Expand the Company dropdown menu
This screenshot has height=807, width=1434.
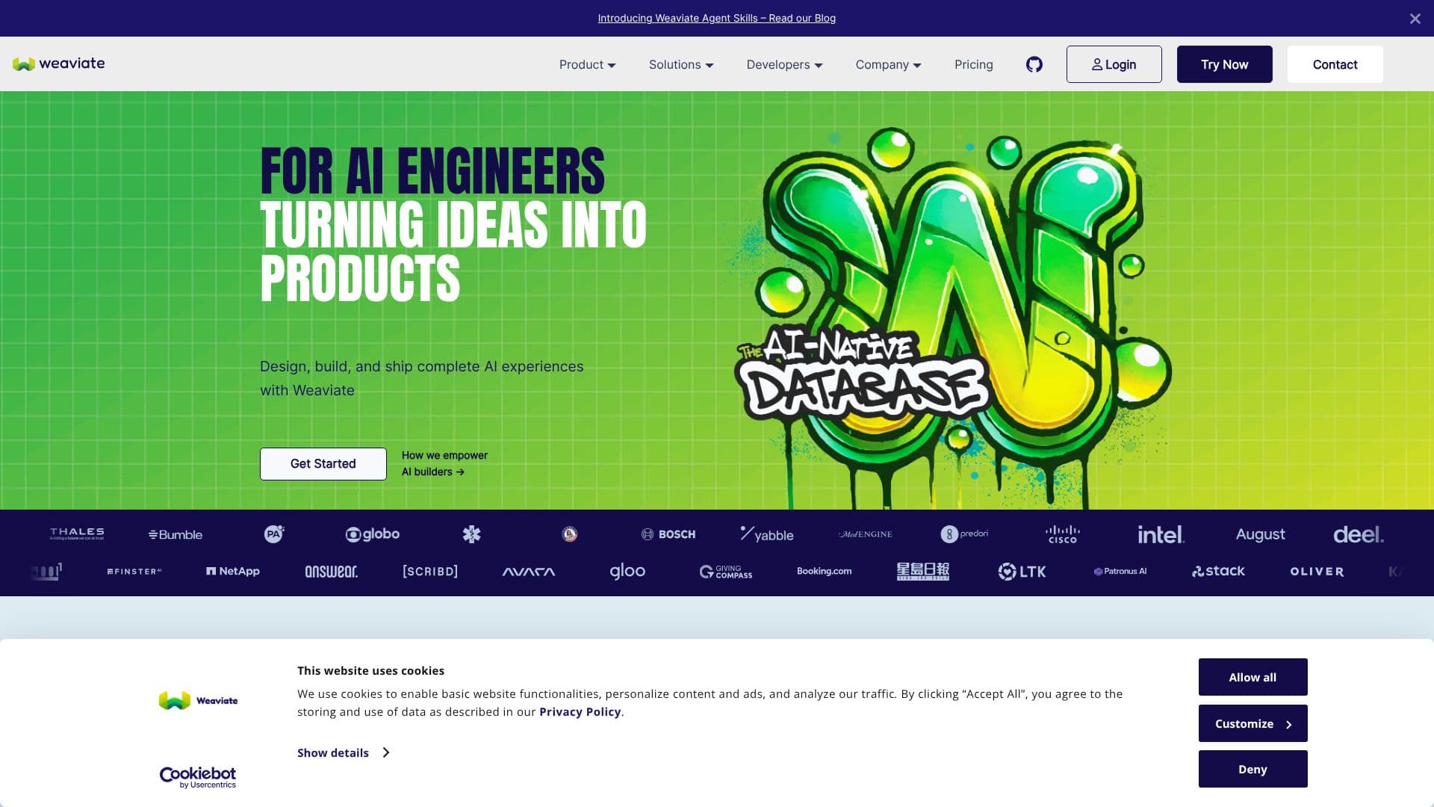click(x=888, y=65)
